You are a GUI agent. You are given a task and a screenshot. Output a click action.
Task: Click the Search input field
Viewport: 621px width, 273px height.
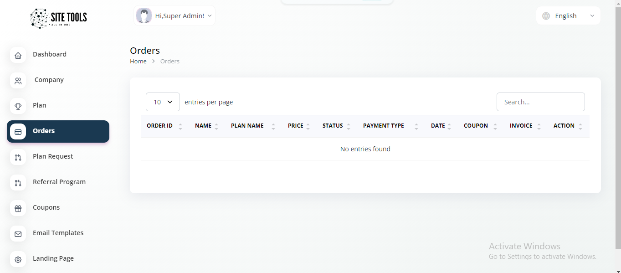click(540, 102)
